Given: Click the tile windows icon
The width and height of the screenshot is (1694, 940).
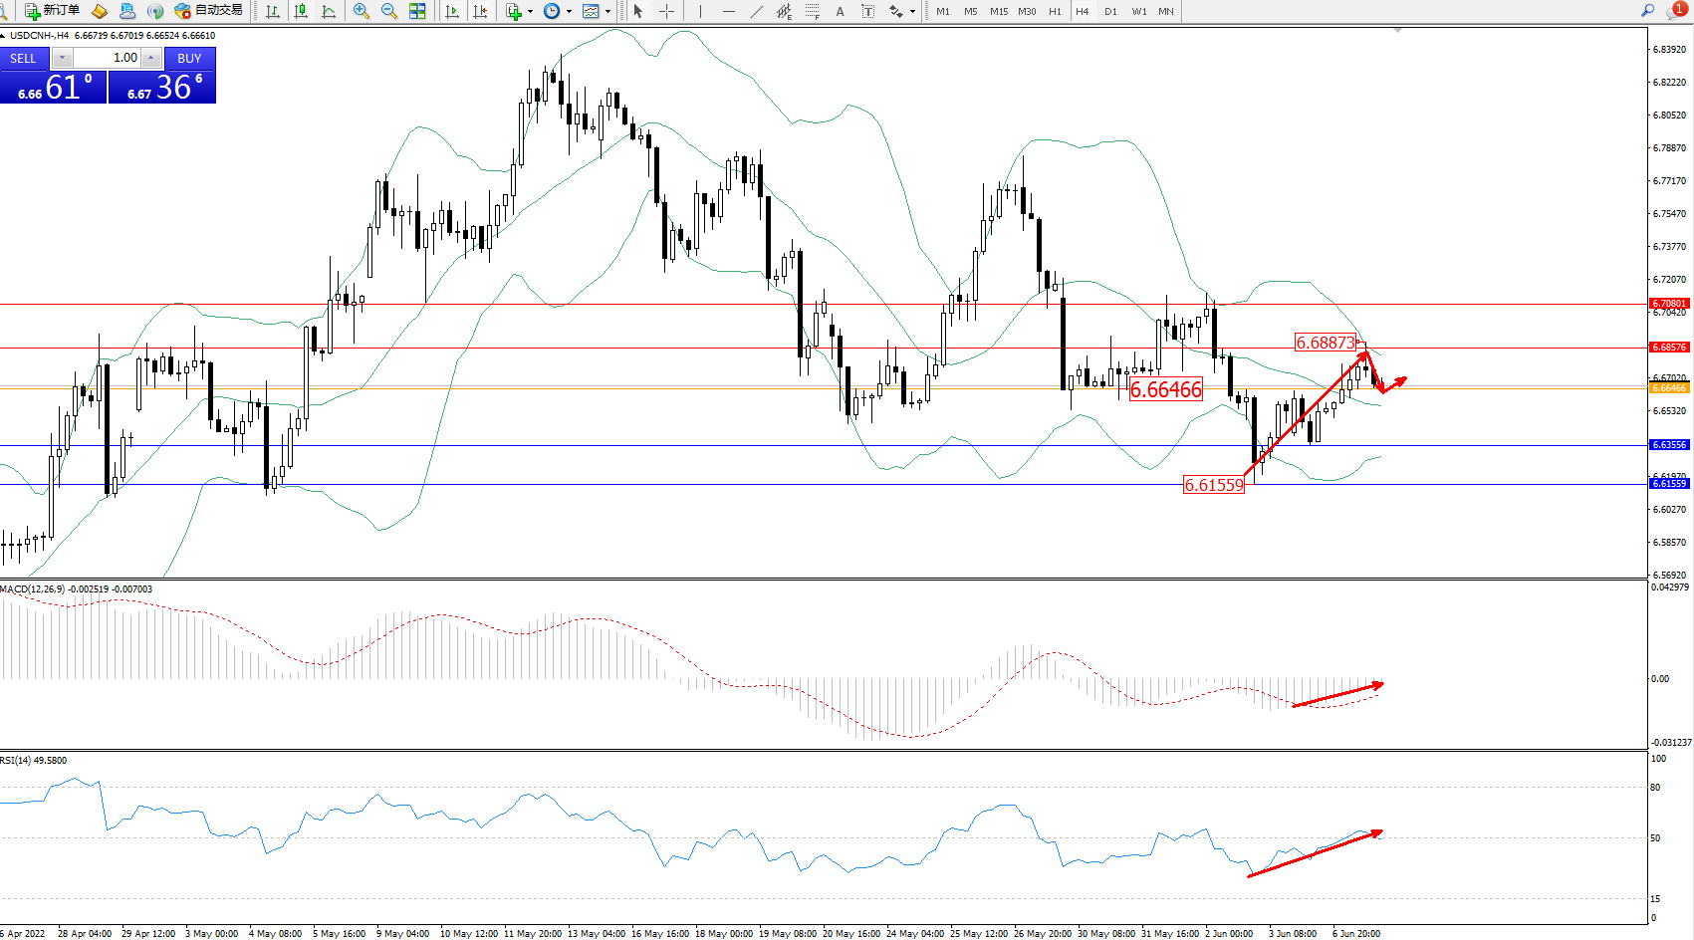Looking at the screenshot, I should [417, 11].
